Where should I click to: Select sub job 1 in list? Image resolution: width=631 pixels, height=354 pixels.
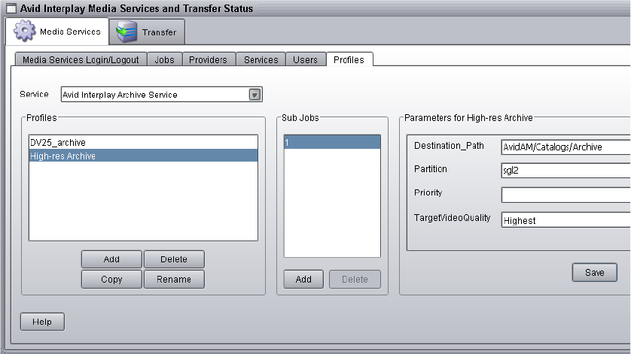point(332,142)
